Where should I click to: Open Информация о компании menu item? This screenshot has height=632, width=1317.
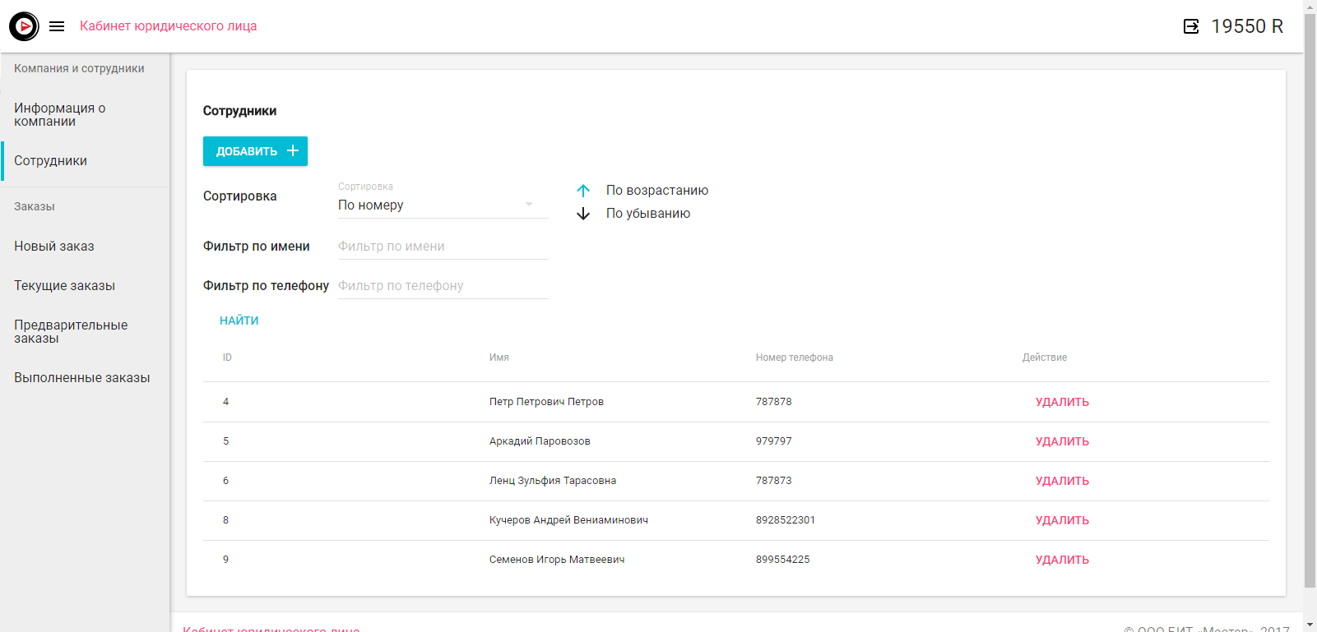coord(60,115)
